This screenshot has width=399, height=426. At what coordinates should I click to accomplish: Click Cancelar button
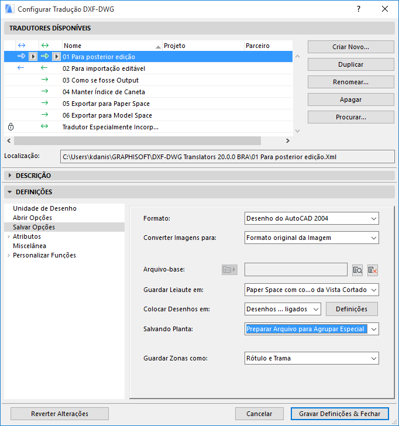pyautogui.click(x=259, y=414)
